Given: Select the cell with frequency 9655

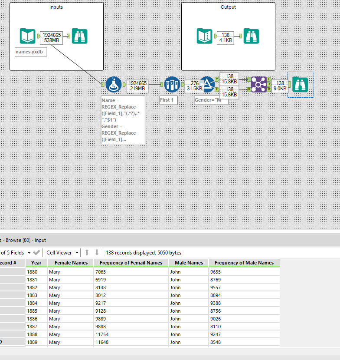Looking at the screenshot, I should tap(244, 272).
